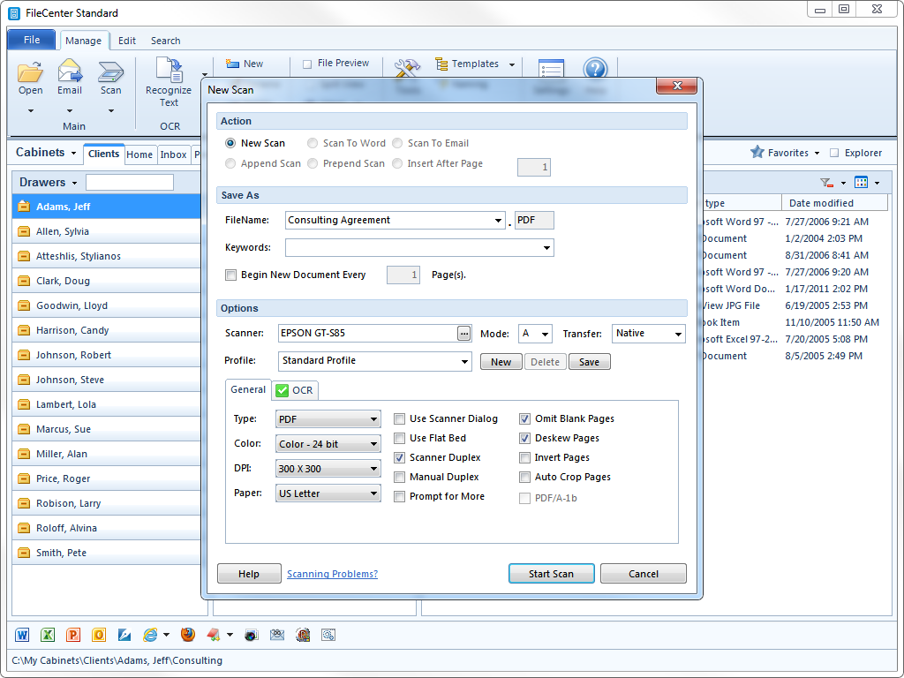Switch to the OCR tab in the dialog
The height and width of the screenshot is (678, 904).
tap(294, 390)
